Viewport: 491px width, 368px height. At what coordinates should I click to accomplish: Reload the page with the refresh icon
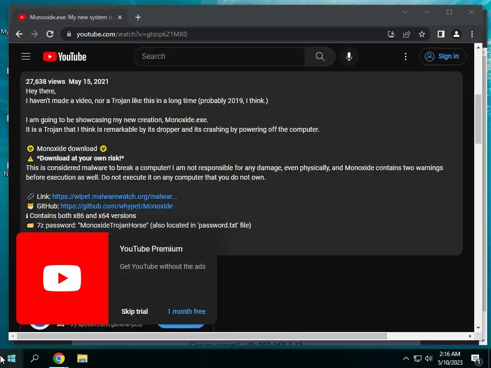coord(50,34)
